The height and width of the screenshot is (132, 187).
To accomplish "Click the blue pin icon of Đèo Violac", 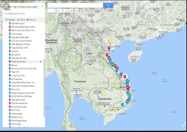I will coord(10,89).
